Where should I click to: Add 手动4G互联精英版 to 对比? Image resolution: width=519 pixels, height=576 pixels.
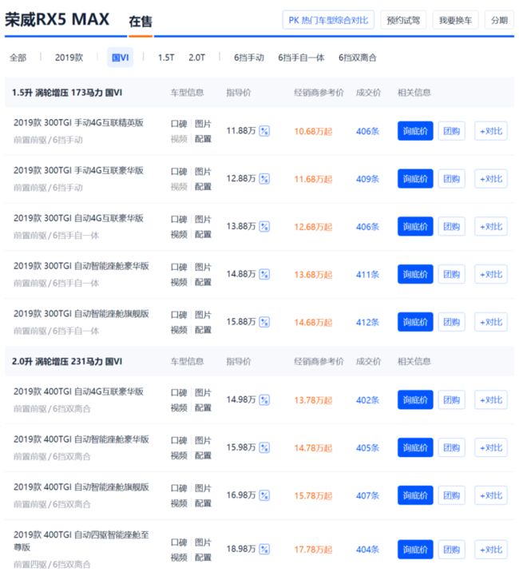(x=491, y=131)
